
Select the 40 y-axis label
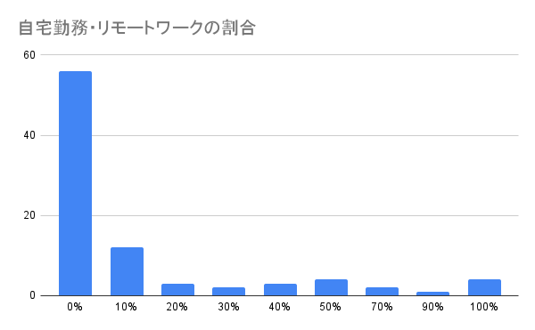29,135
